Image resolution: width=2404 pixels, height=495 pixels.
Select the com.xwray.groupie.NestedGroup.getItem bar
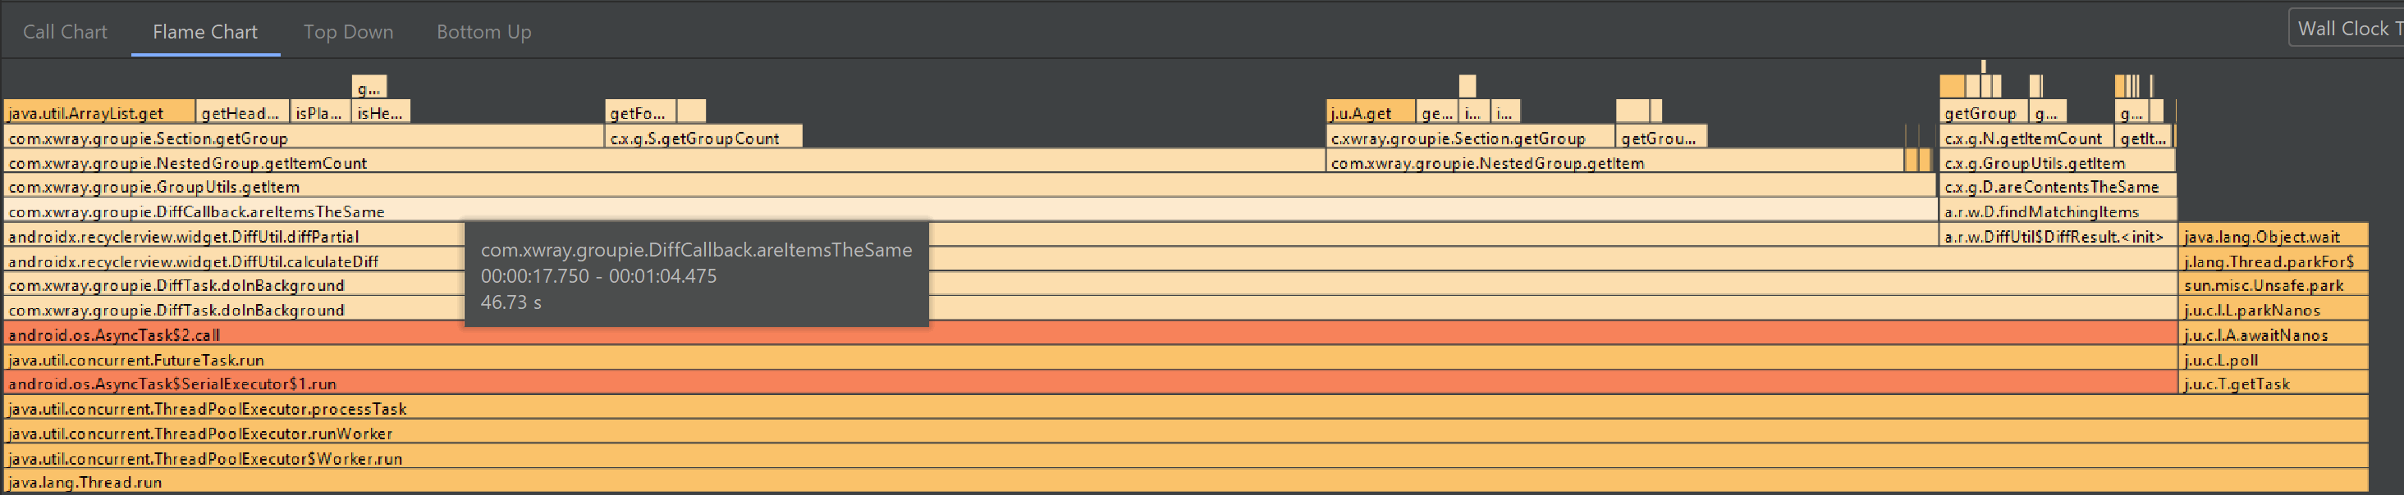pyautogui.click(x=1615, y=163)
